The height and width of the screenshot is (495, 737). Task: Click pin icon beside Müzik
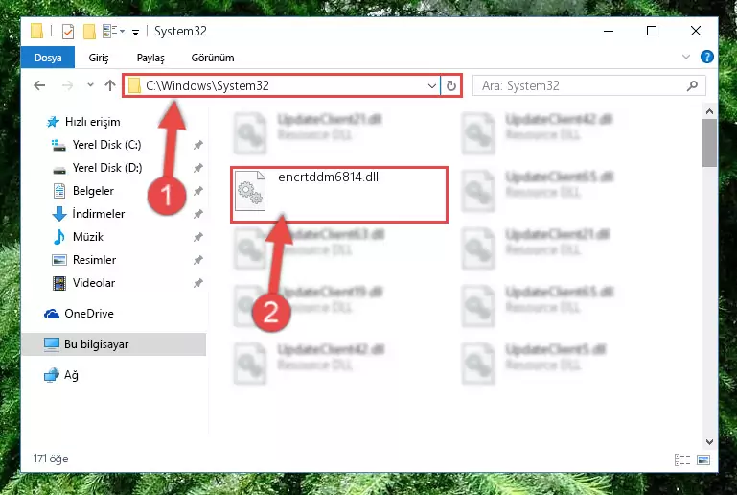point(197,237)
